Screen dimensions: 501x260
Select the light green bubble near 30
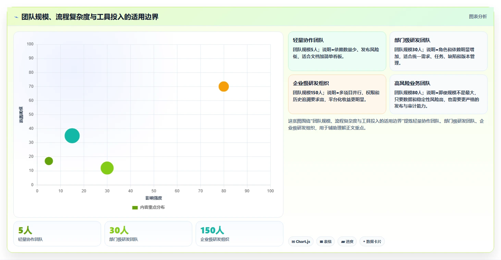coord(107,168)
